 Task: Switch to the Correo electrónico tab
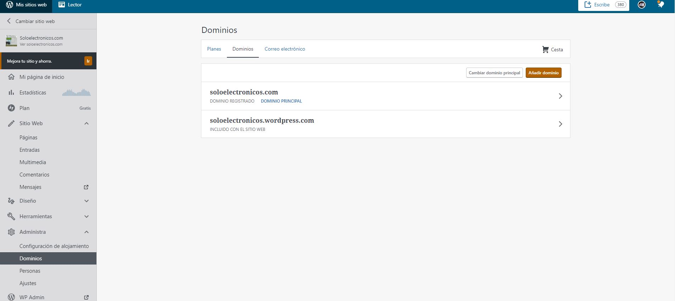[285, 49]
